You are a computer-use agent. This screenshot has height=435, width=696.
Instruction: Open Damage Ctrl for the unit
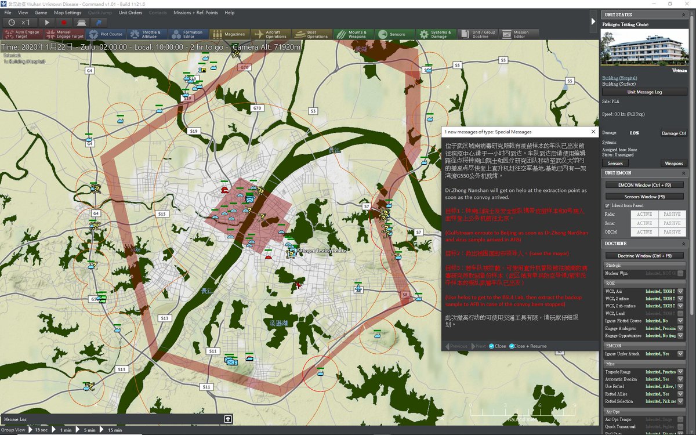[x=674, y=133]
